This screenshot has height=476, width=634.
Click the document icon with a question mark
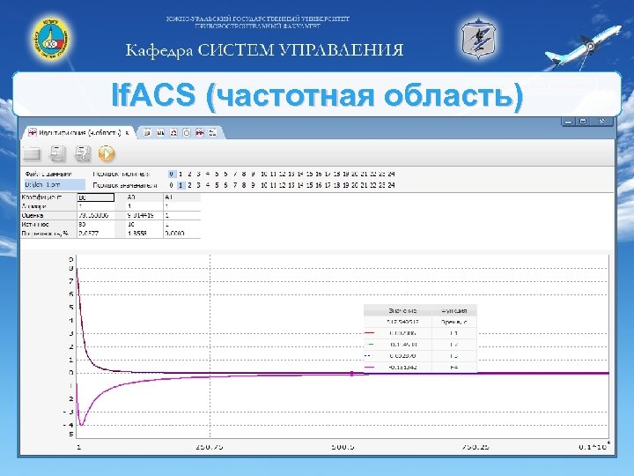(x=82, y=153)
